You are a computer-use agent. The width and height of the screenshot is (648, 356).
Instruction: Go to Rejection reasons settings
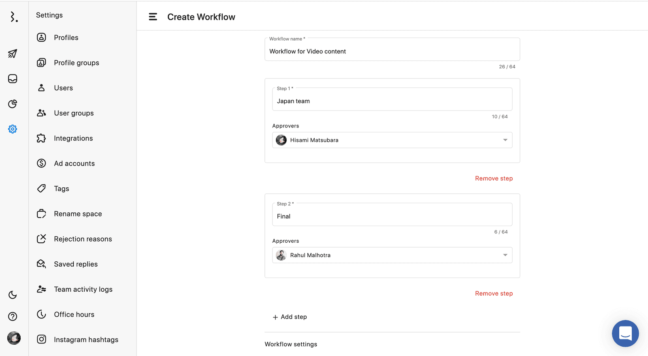tap(83, 239)
